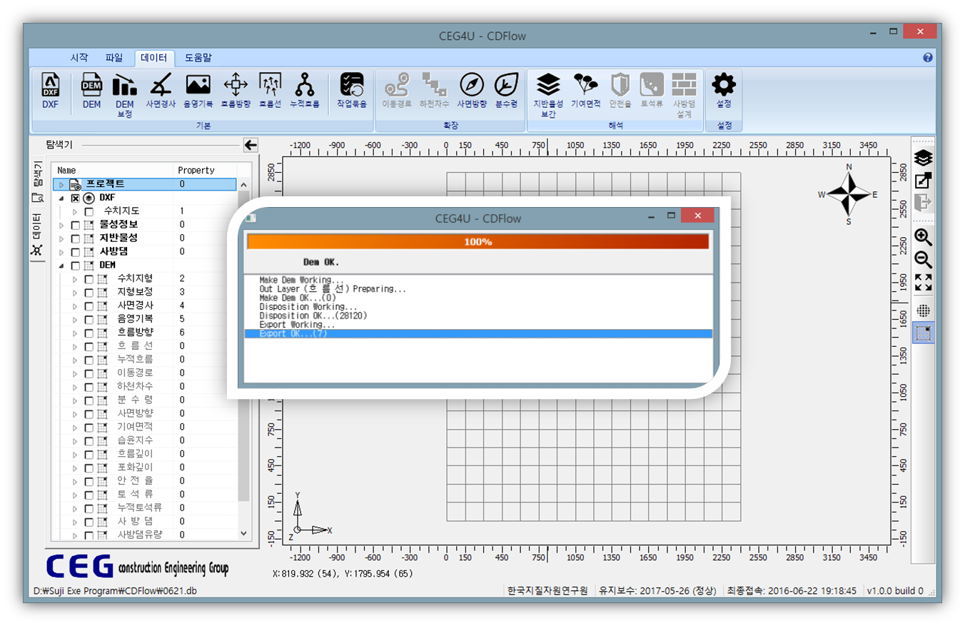Click the fit-to-extent arrows icon

tap(923, 282)
